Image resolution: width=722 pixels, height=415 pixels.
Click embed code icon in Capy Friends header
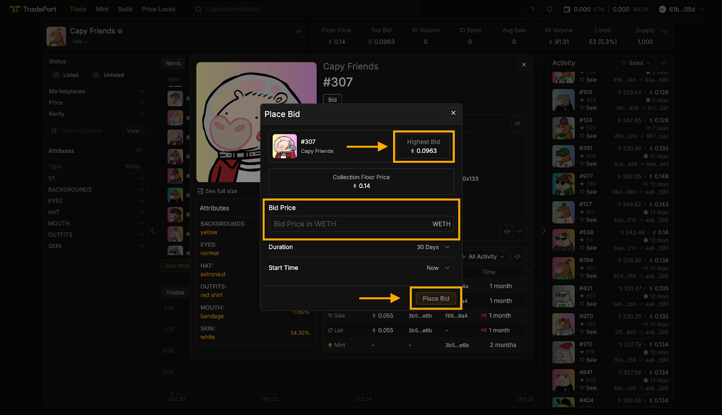click(x=298, y=31)
